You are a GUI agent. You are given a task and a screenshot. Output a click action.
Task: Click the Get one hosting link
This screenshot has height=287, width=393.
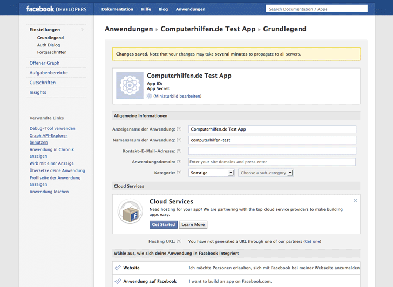(313, 241)
